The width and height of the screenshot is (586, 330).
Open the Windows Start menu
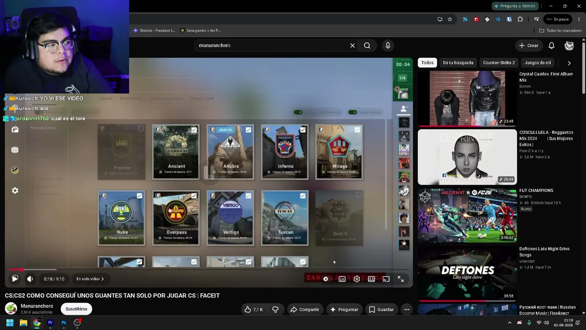point(10,323)
